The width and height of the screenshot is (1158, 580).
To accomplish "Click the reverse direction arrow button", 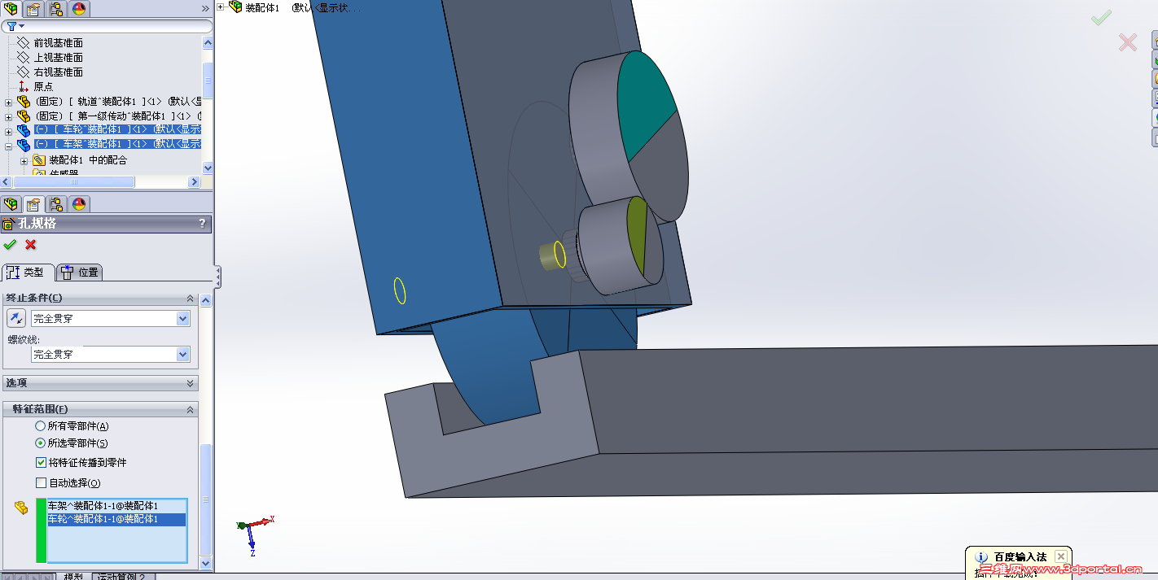I will pyautogui.click(x=16, y=318).
